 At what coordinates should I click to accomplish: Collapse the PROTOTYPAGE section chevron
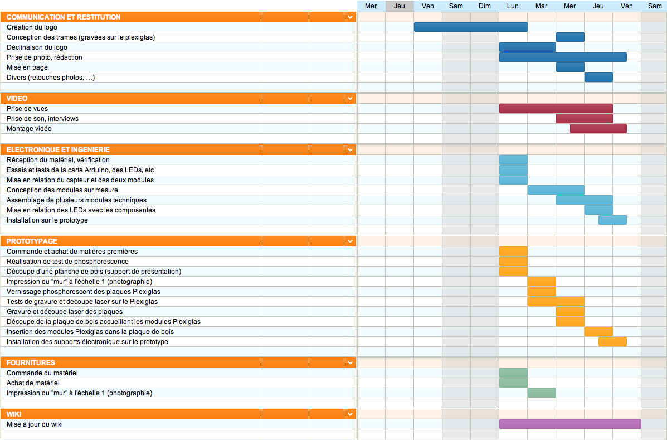(350, 241)
